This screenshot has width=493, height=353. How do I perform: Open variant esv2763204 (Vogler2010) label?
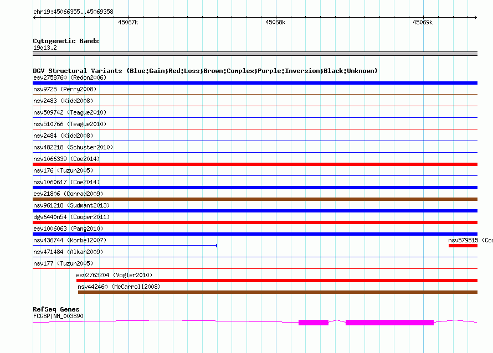[x=114, y=275]
